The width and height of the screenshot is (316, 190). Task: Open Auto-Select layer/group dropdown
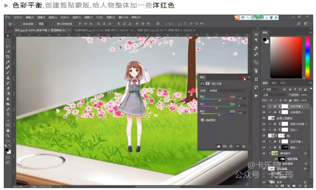[43, 24]
